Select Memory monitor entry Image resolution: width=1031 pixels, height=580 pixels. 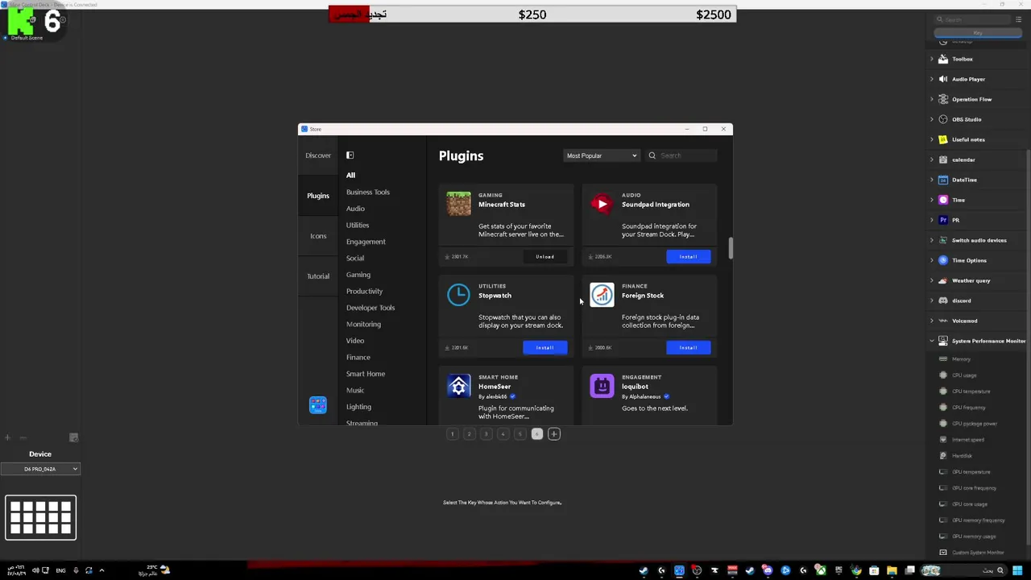click(962, 359)
